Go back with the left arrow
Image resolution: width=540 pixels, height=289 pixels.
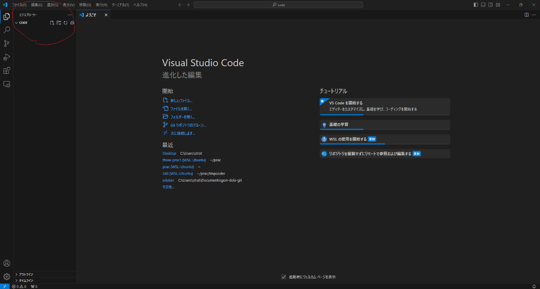pos(180,5)
